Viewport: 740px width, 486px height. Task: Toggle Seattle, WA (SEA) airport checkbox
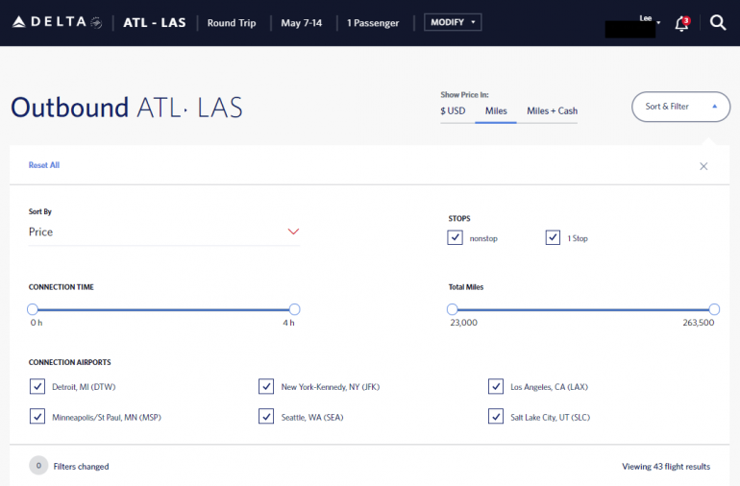coord(266,416)
